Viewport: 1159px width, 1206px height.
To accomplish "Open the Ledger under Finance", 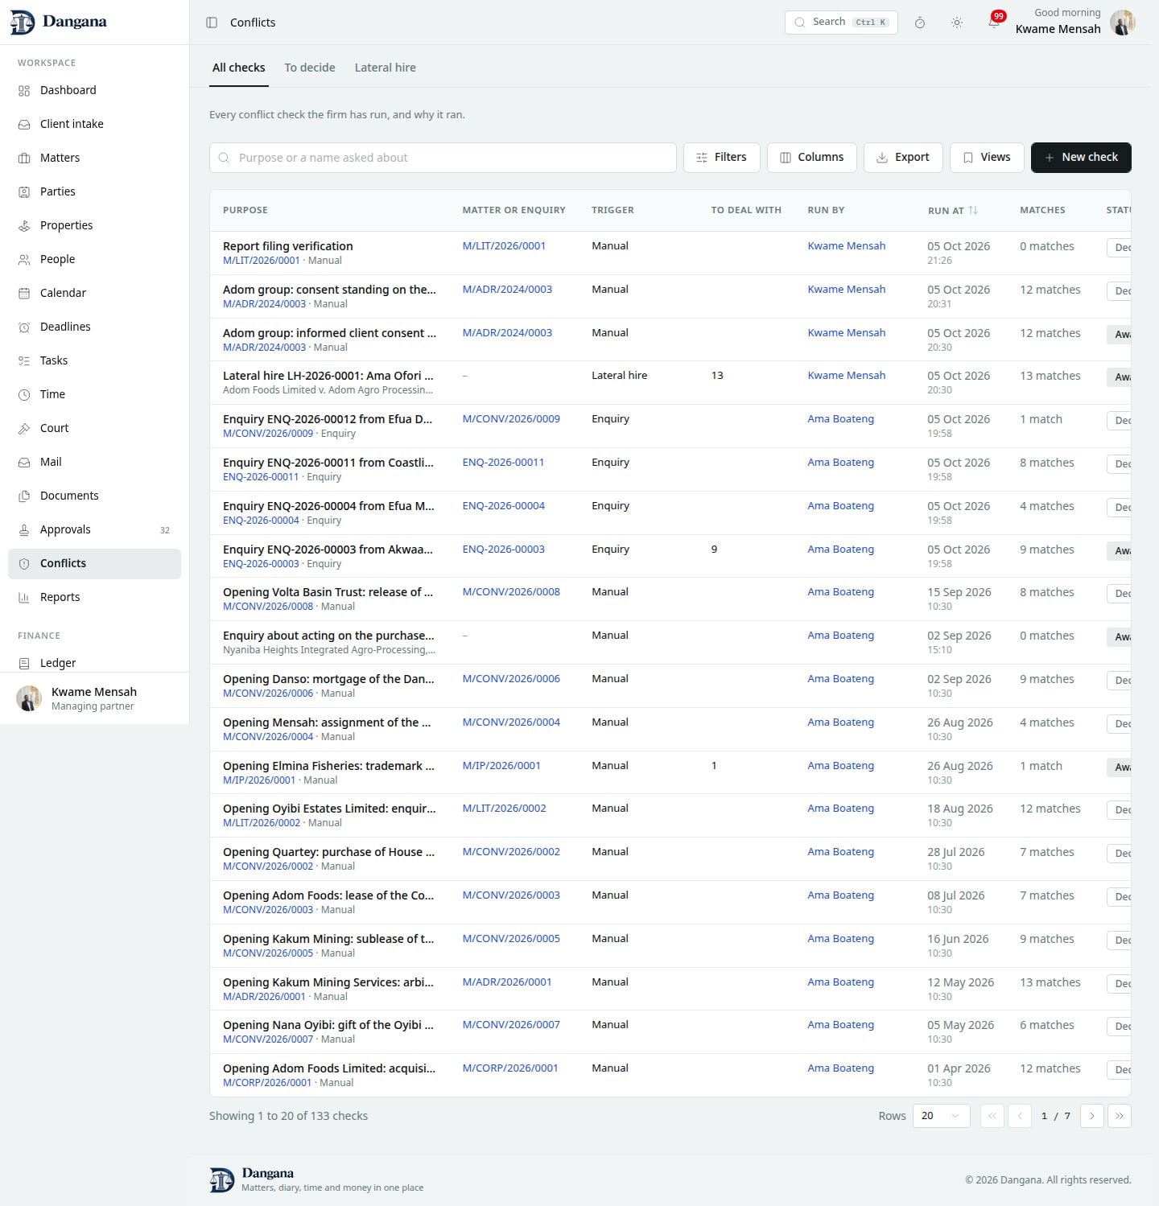I will tap(94, 663).
